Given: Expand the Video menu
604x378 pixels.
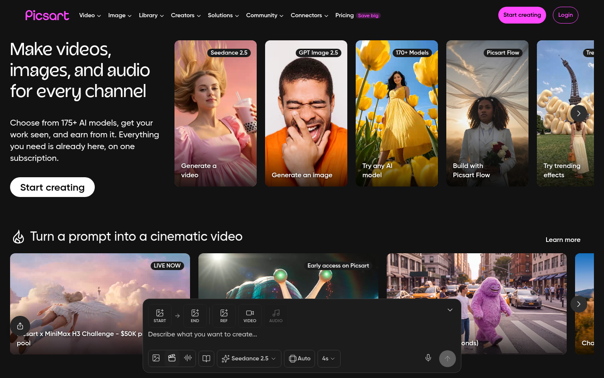Looking at the screenshot, I should point(90,16).
